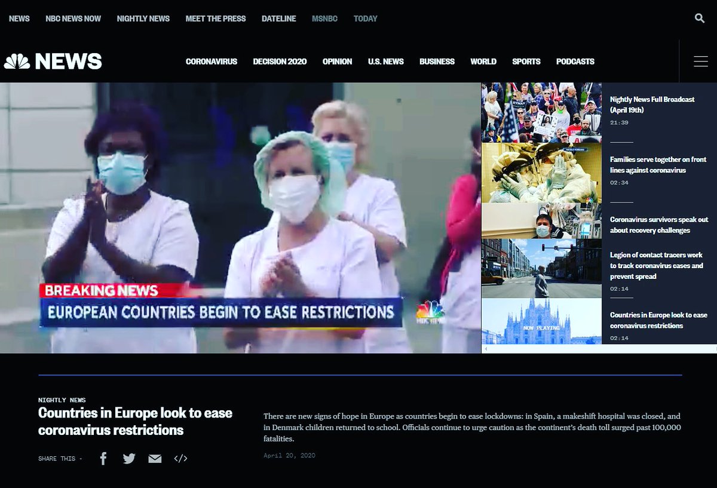
Task: Click the main video player
Action: pos(240,217)
